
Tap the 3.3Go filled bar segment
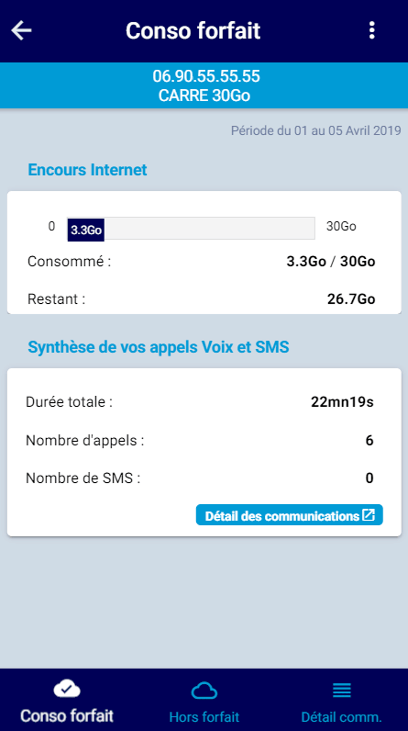click(x=86, y=230)
